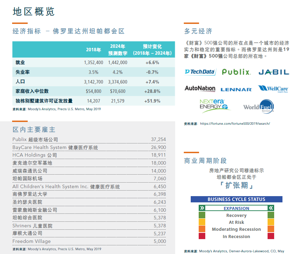Select the 摩根大通公司 row
Image resolution: width=297 pixels, height=254 pixels.
pos(89,233)
